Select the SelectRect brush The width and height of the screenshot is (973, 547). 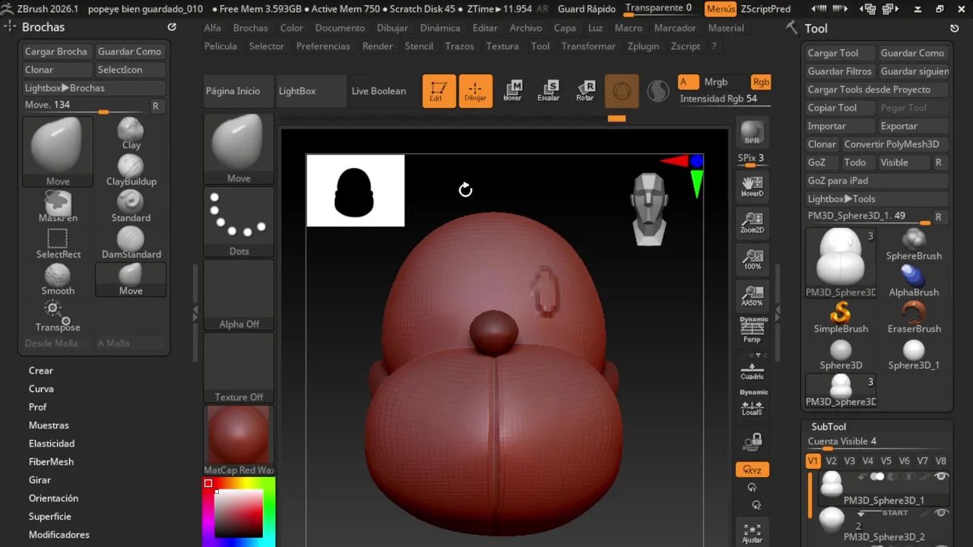pos(58,242)
